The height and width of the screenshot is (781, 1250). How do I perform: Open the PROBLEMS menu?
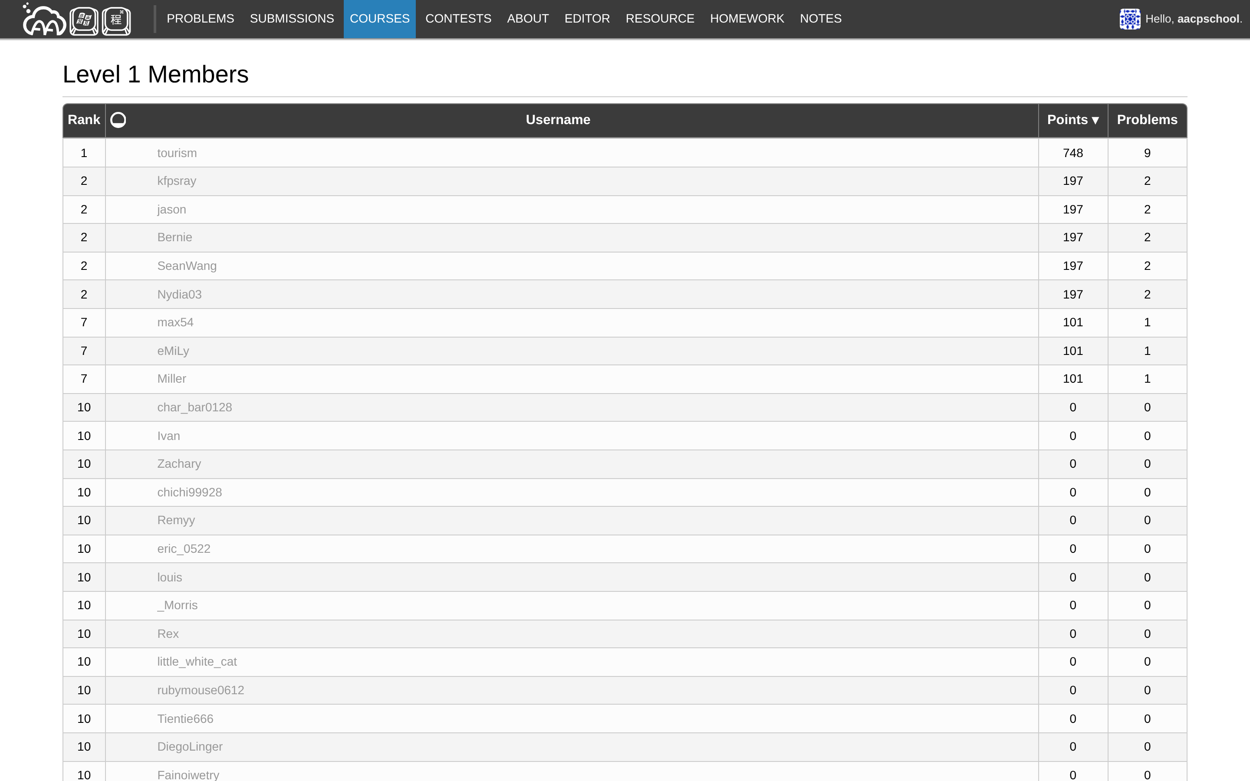coord(200,19)
